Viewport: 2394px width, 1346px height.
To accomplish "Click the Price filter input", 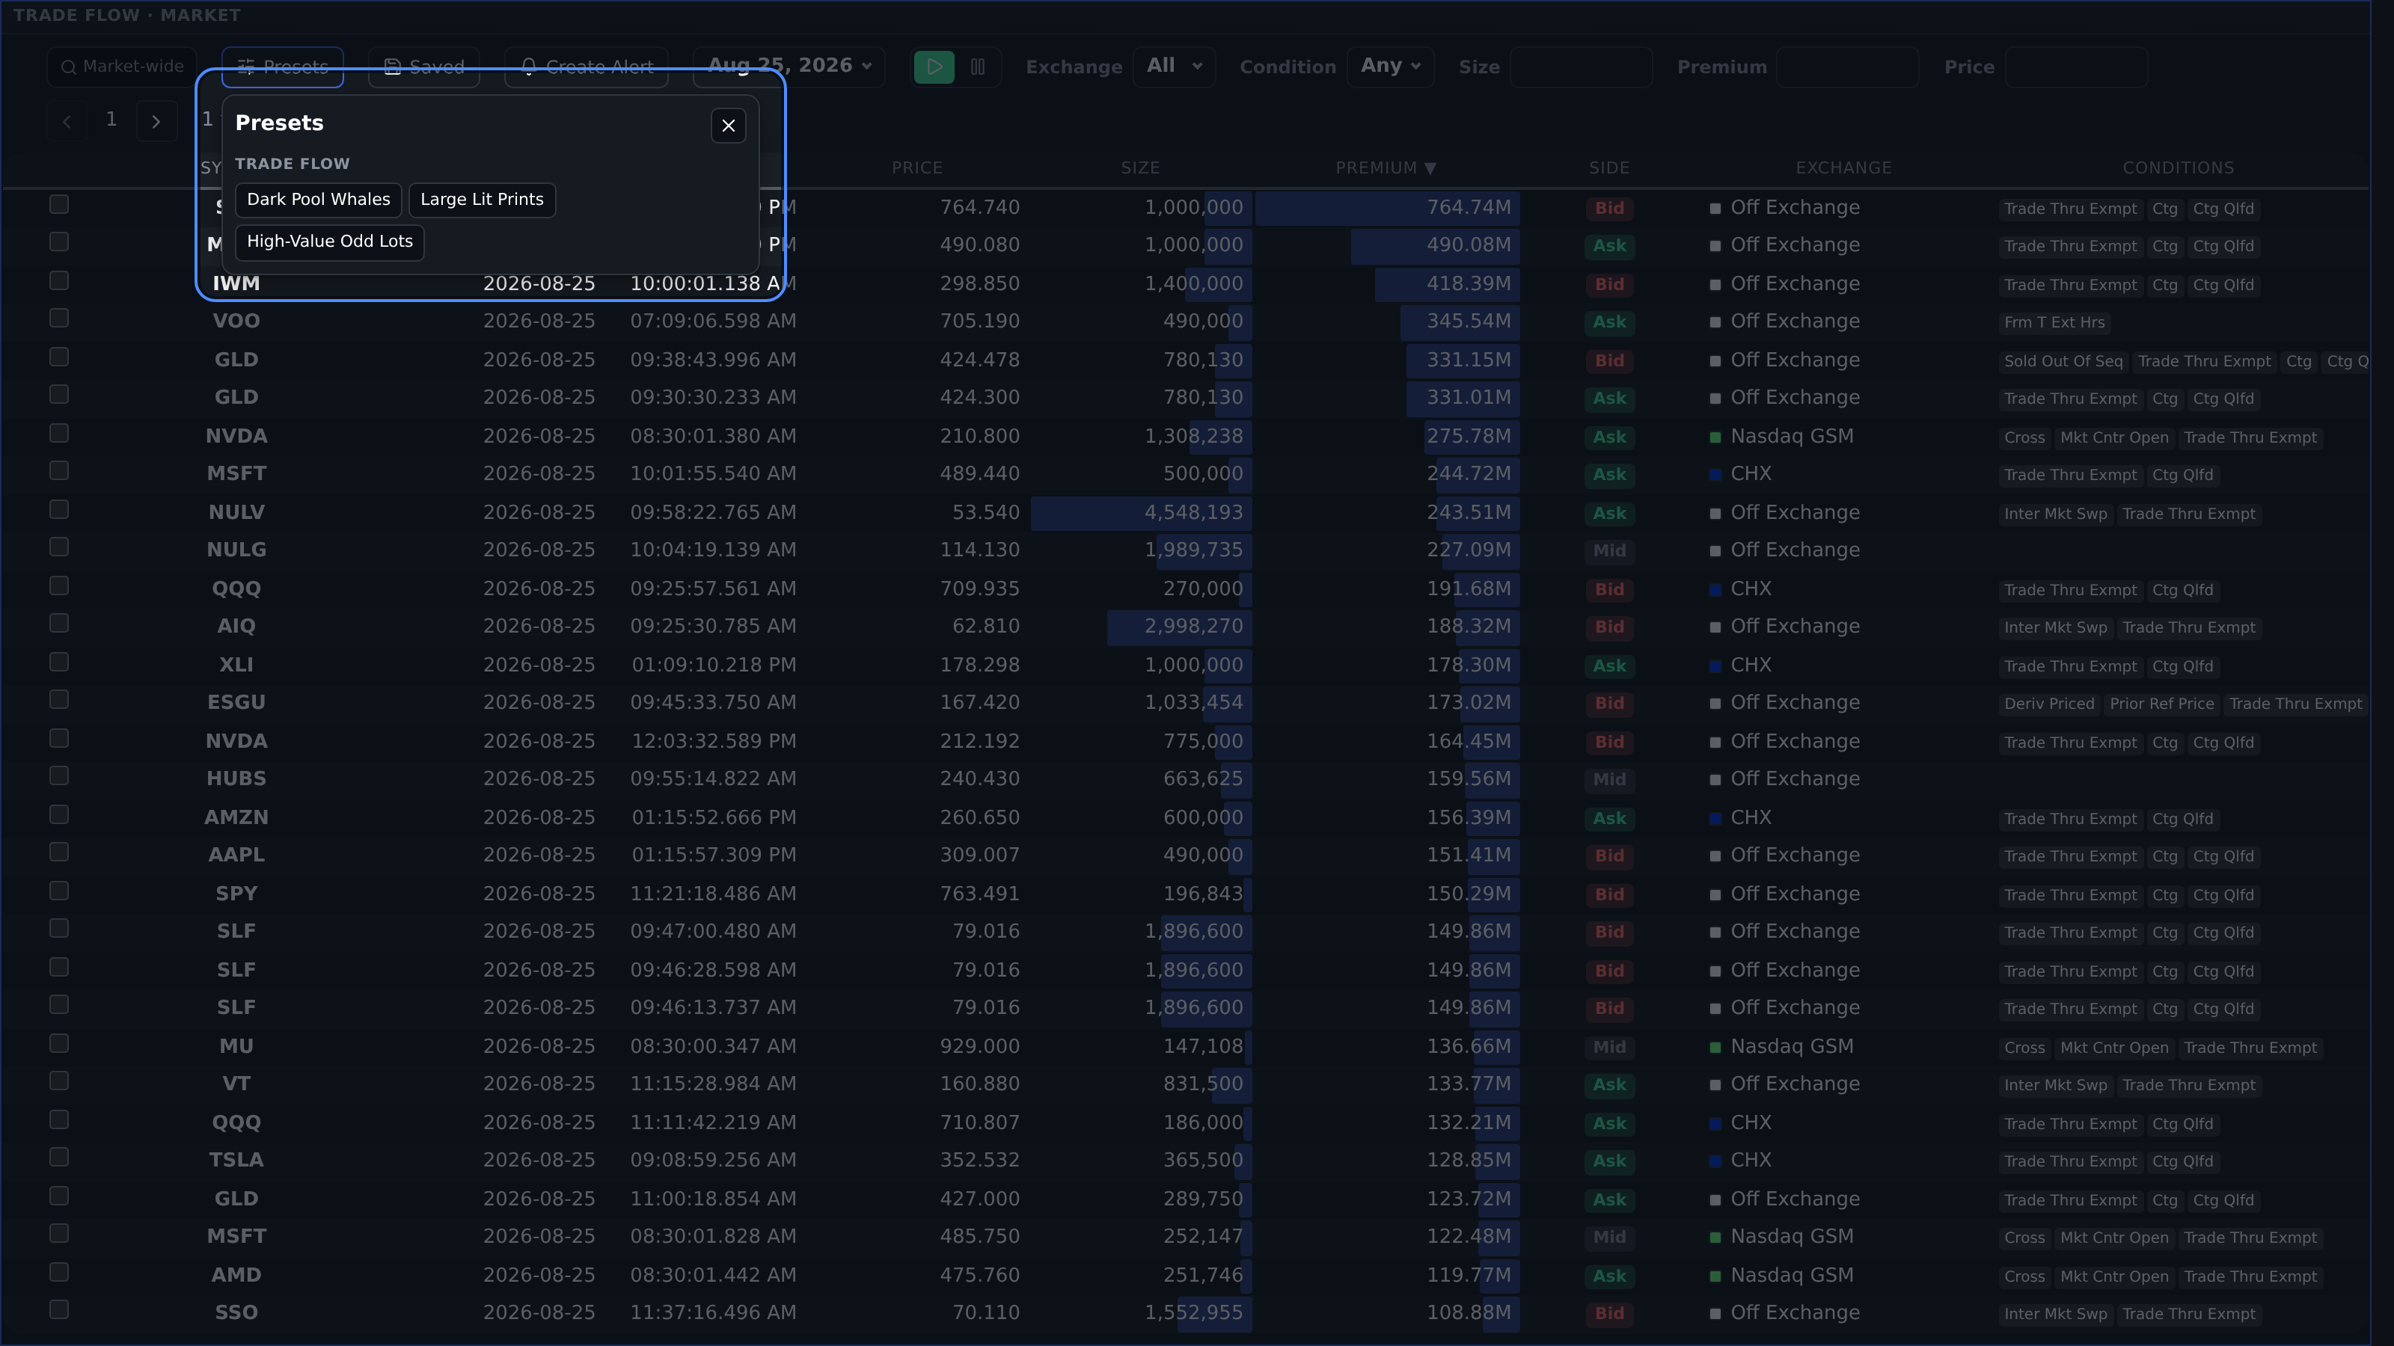I will [2076, 67].
